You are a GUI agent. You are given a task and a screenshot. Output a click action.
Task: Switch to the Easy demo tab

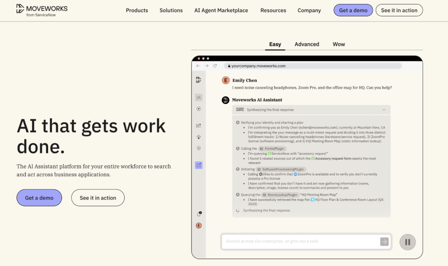click(x=275, y=44)
